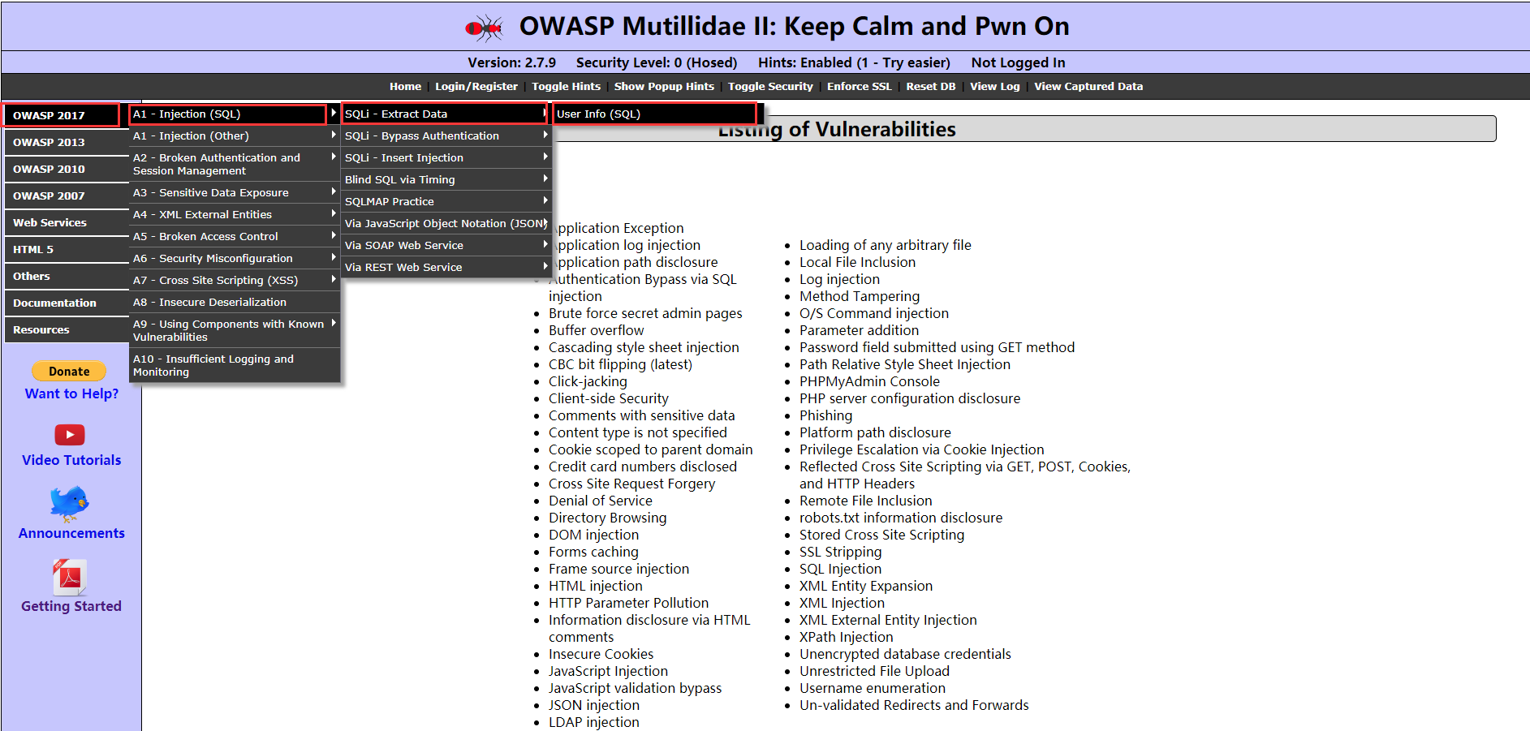The width and height of the screenshot is (1530, 731).
Task: Click 'SQL Injection' list item
Action: pos(840,569)
